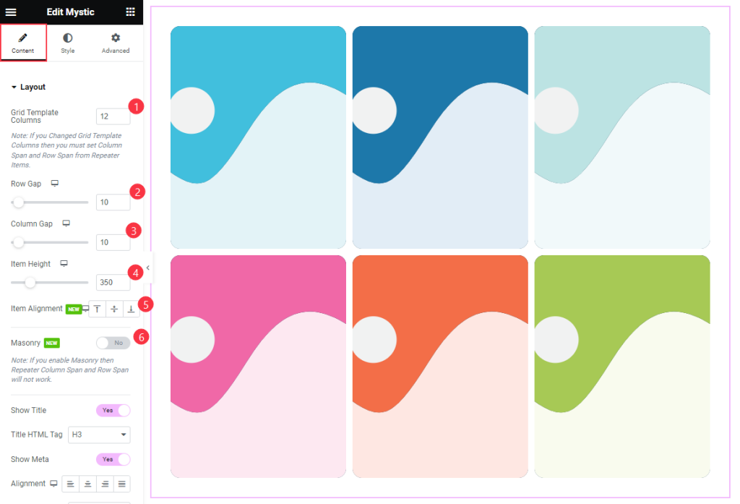Collapse the Layout section

(28, 87)
